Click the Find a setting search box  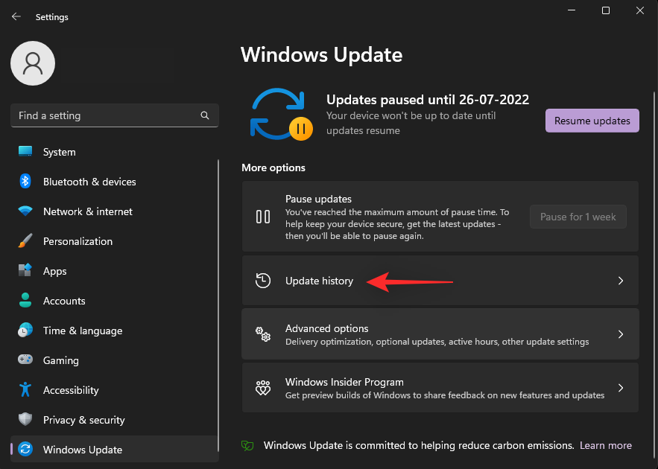tap(112, 115)
